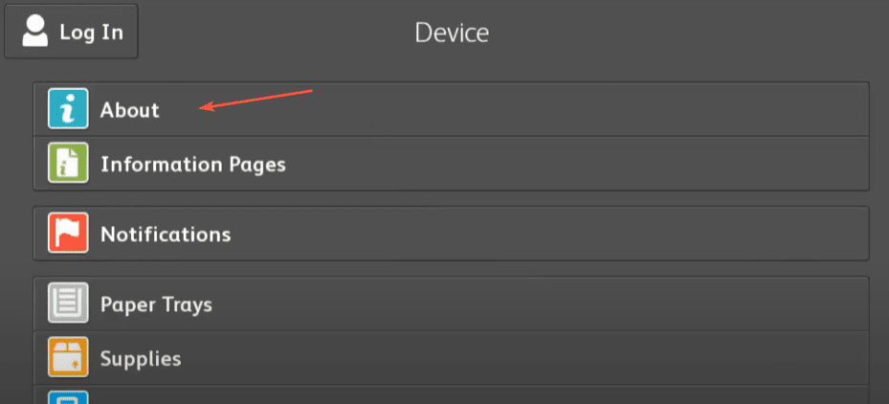
Task: Tap the red Notifications flag icon
Action: 68,233
